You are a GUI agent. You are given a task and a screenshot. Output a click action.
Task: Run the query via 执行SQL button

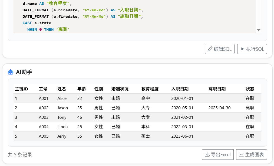point(252,49)
